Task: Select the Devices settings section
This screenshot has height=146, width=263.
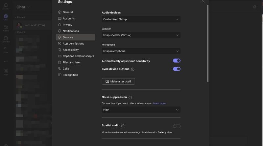Action: [x=75, y=37]
